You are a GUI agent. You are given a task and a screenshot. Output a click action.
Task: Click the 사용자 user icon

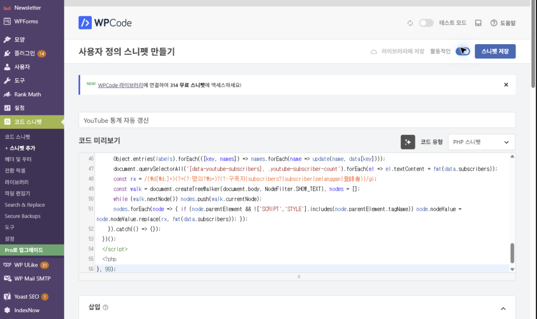coord(7,67)
